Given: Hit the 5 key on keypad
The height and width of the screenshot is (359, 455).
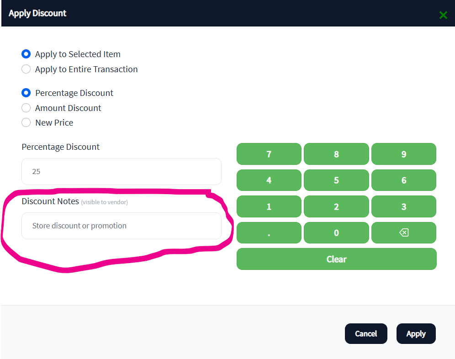Looking at the screenshot, I should [336, 180].
